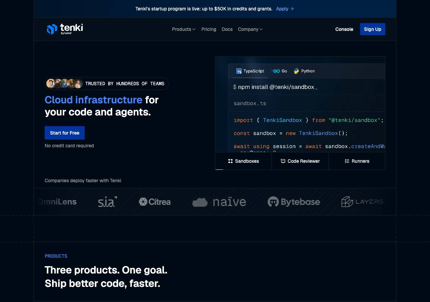This screenshot has width=430, height=302.
Task: Click 'Trusted by hundreds of teams' badge
Action: click(106, 84)
